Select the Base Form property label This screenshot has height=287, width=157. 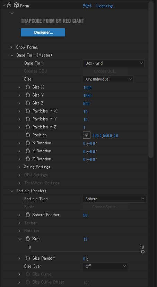pos(34,63)
